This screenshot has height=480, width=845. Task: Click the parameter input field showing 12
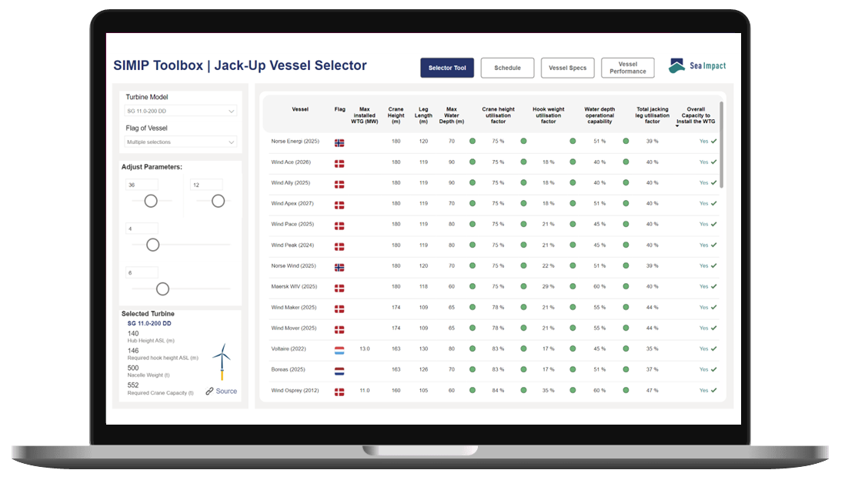(206, 185)
